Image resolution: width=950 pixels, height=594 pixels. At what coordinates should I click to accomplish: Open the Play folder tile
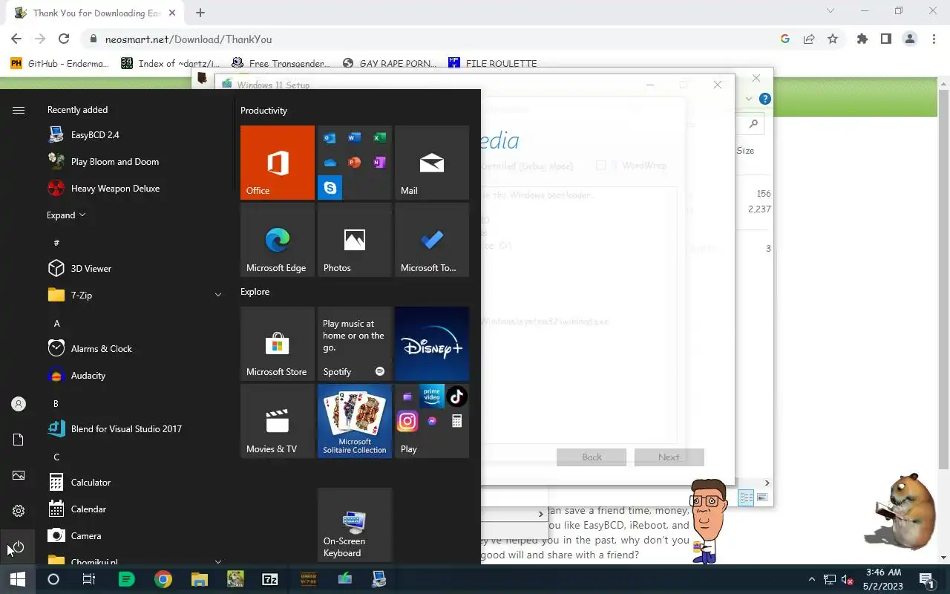432,421
